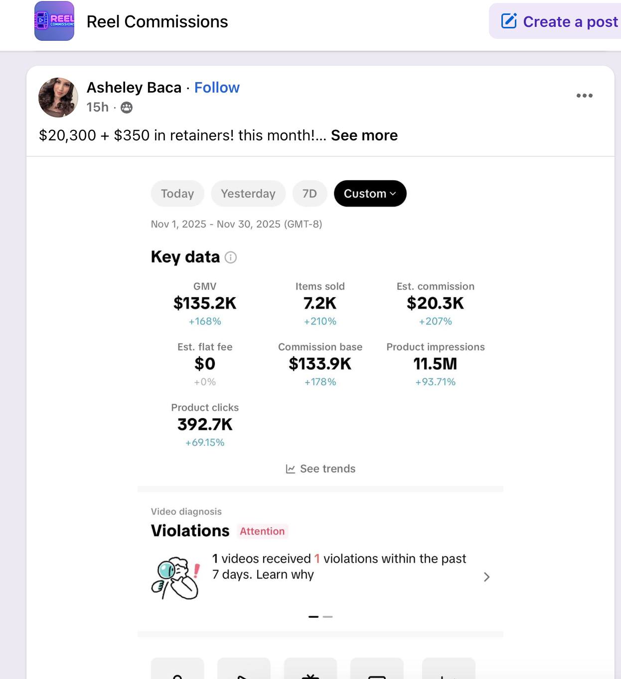Select the Yesterday filter option
621x679 pixels.
click(x=248, y=193)
